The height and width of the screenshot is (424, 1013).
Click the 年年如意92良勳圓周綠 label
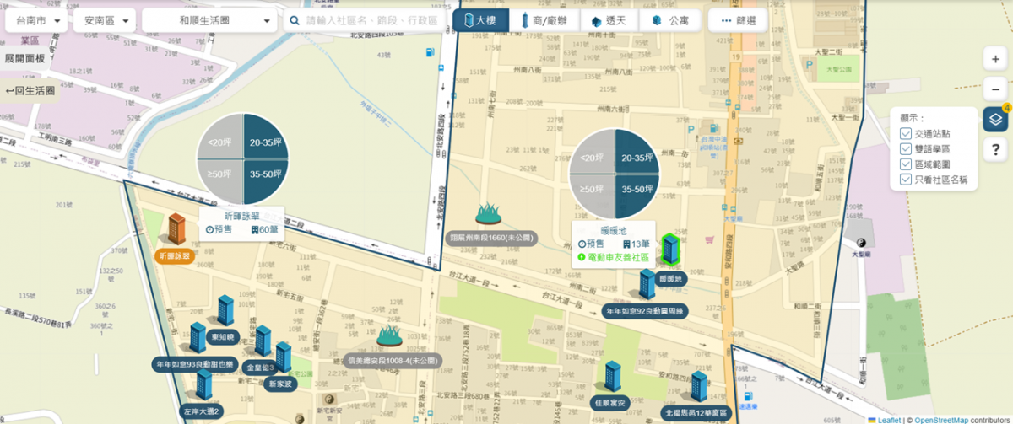pyautogui.click(x=645, y=311)
